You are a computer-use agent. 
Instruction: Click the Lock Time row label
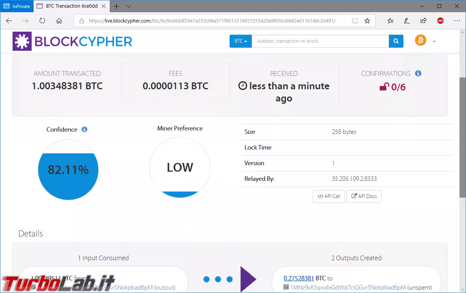[x=258, y=147]
